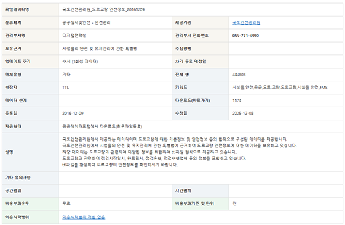Click the 제공형태 header cell

click(x=31, y=126)
